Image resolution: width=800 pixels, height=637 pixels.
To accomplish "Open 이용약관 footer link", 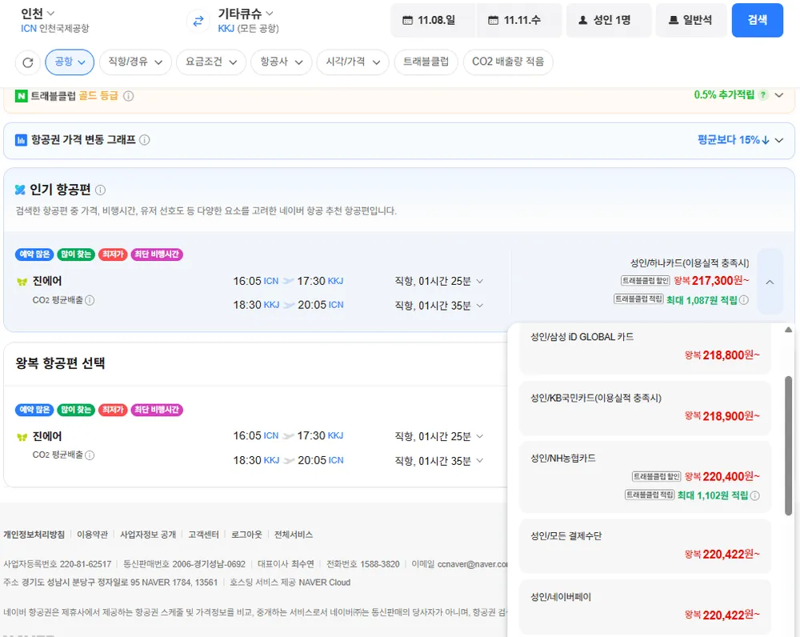I will point(92,535).
